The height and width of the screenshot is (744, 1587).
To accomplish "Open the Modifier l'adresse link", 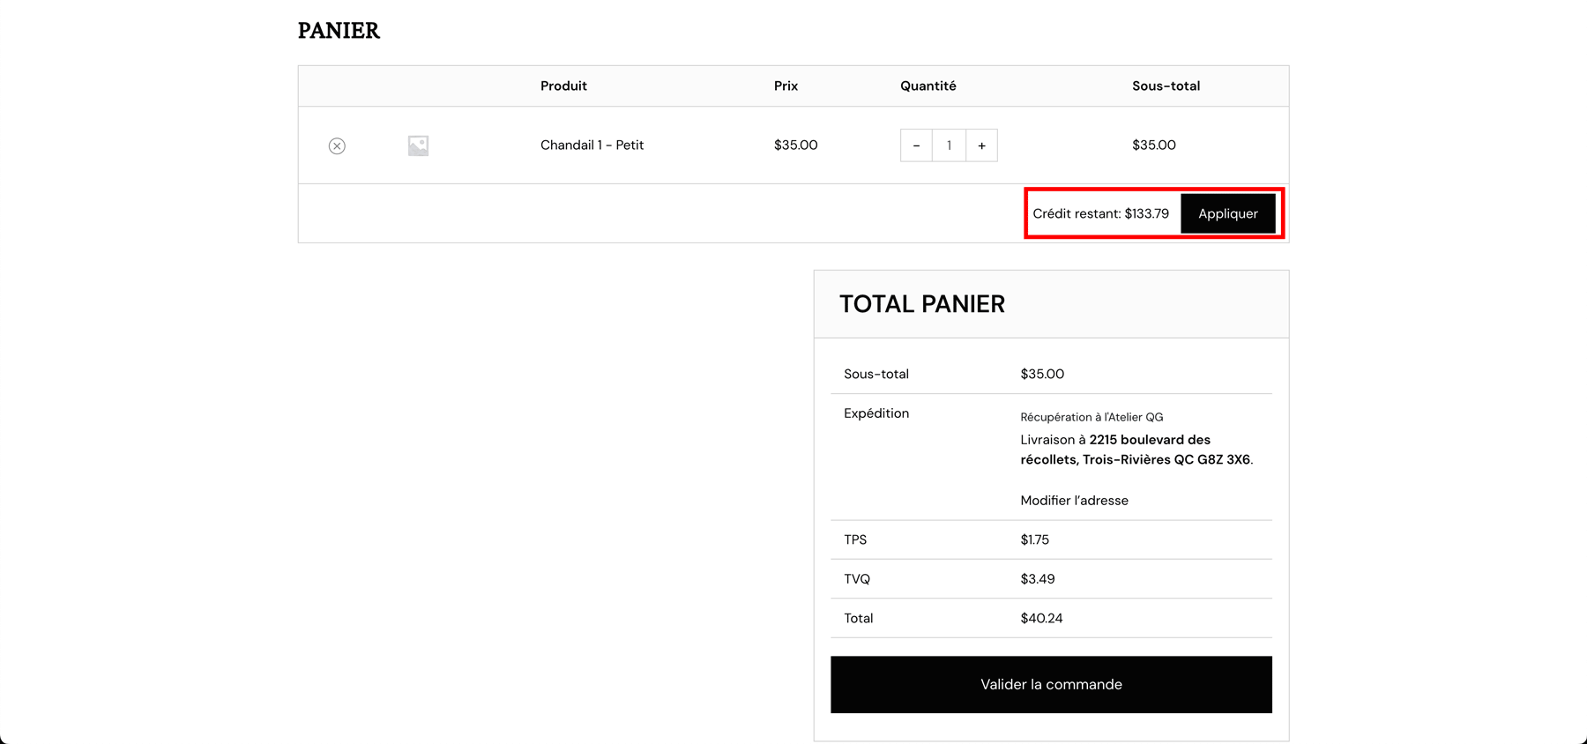I will tap(1074, 501).
